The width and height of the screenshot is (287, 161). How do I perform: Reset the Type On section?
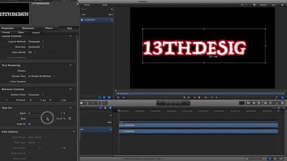point(70,108)
